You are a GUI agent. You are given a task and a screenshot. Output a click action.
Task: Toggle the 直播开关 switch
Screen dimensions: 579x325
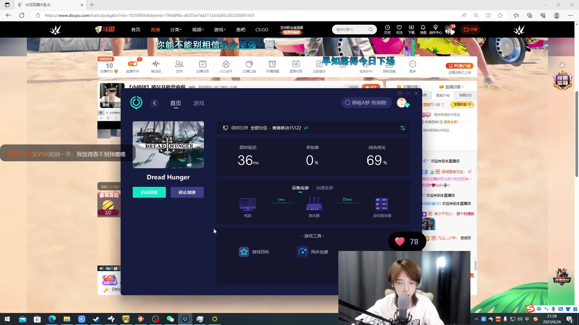coord(133,64)
